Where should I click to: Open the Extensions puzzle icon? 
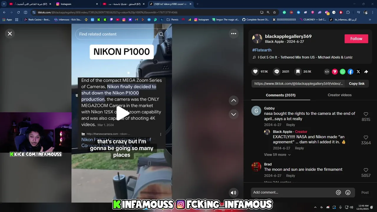pos(348,12)
